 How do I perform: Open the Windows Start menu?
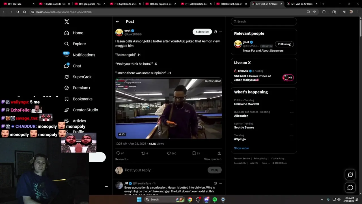click(139, 199)
